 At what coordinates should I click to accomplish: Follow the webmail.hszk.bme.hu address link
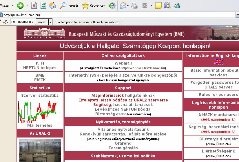143,68
